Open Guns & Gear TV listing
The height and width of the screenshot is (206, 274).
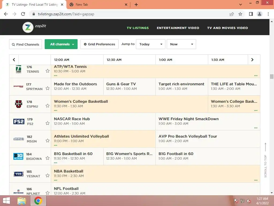(x=130, y=87)
